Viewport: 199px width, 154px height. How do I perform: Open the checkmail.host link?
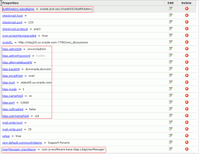(x=13, y=16)
